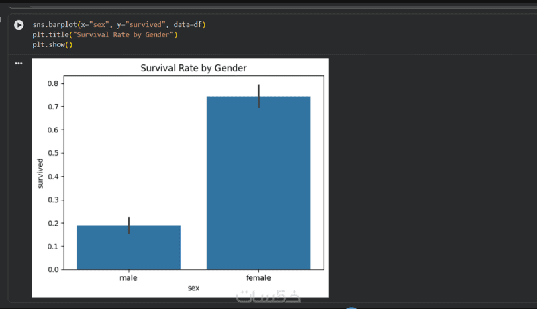Viewport: 537px width, 309px height.
Task: Click the error bar atop the male bar
Action: coord(128,225)
